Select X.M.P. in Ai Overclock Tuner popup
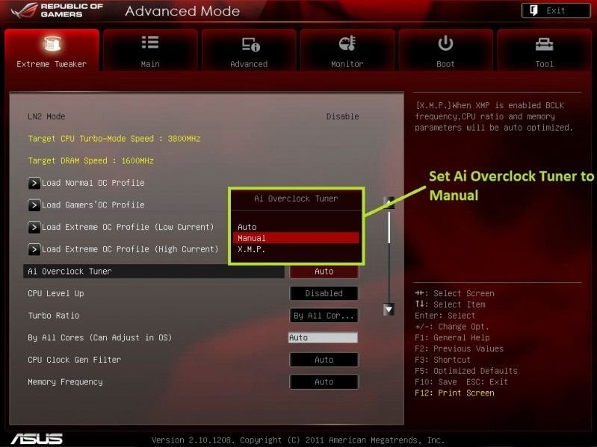This screenshot has height=447, width=597. (x=296, y=249)
